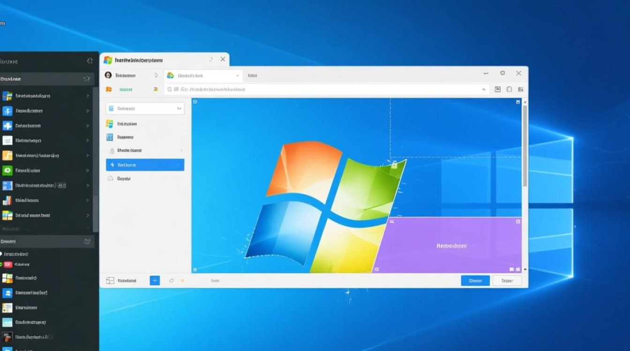Click the blue plus button in bottom toolbar

(x=155, y=280)
